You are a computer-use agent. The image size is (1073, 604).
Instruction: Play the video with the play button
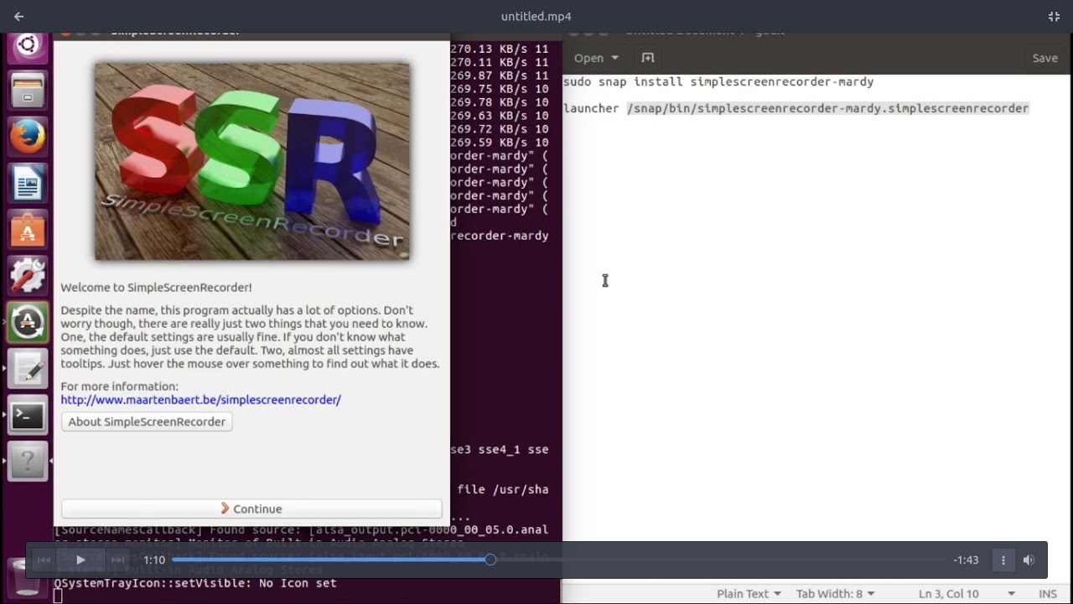[80, 560]
